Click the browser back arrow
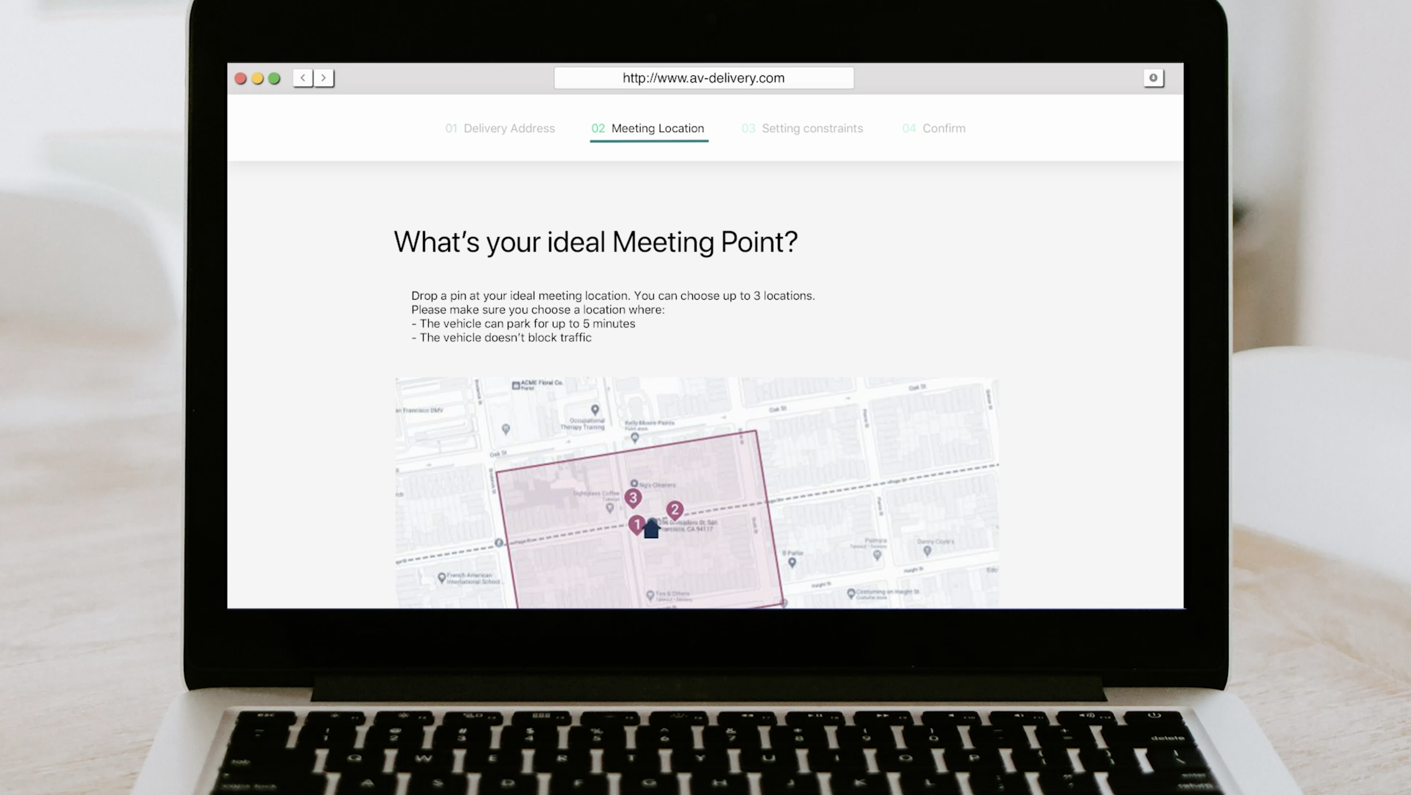 pos(303,78)
